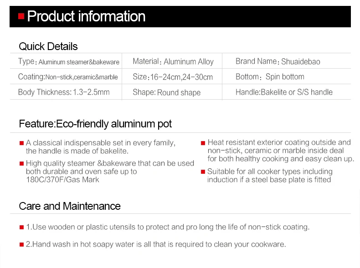Click the Material: Aluminum Alloy cell
This screenshot has height=268, width=360.
(x=173, y=61)
